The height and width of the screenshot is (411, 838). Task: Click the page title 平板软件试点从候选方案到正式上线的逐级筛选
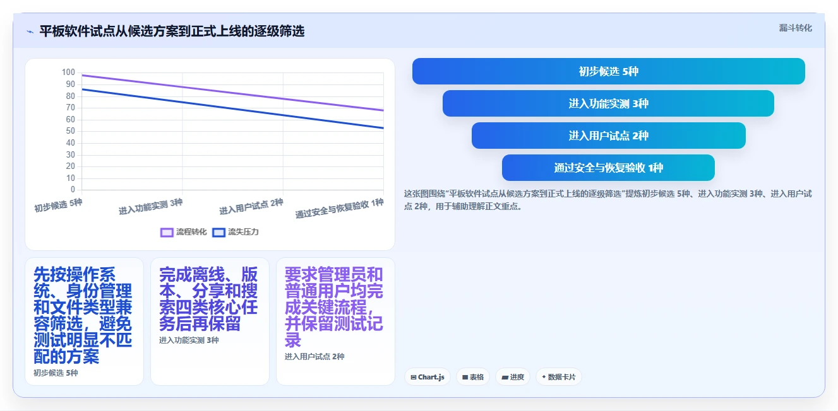click(172, 32)
